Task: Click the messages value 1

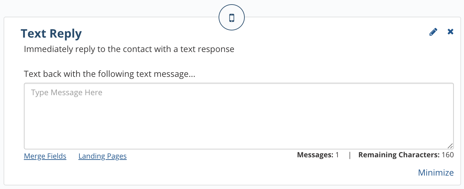Action: pyautogui.click(x=337, y=155)
